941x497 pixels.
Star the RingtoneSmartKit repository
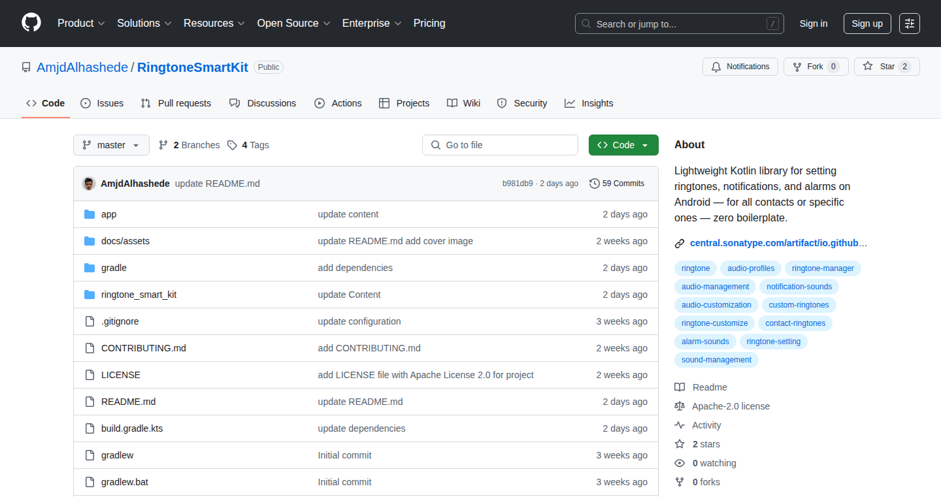[x=887, y=67]
